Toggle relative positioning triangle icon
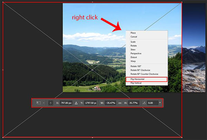 76,103
